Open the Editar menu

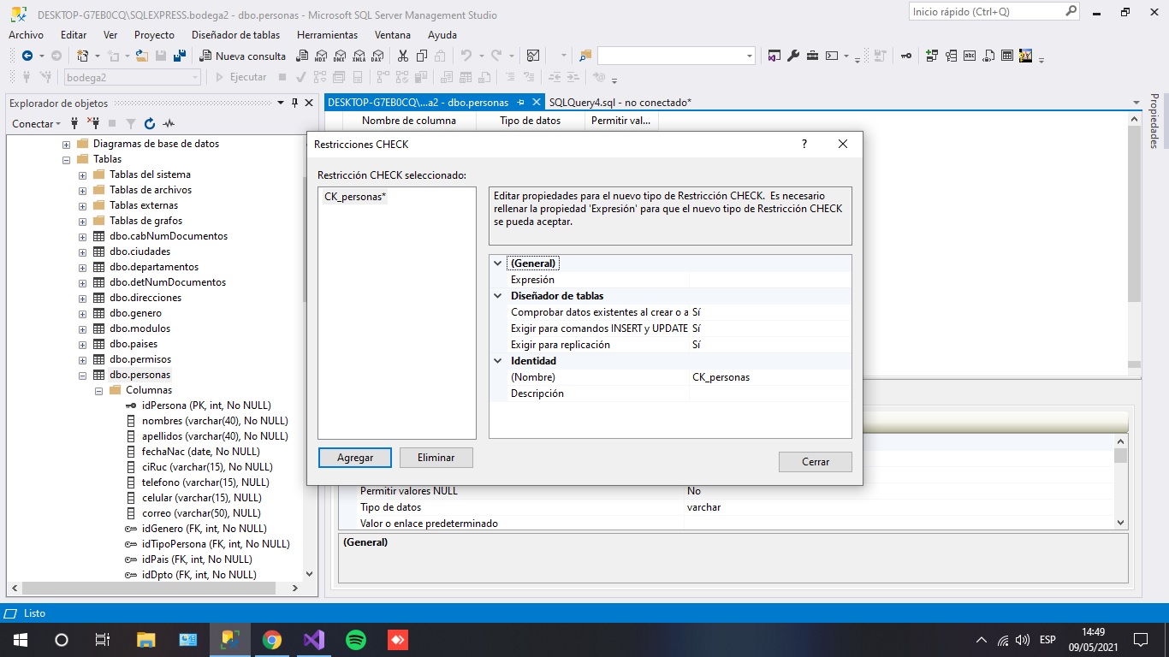point(74,35)
